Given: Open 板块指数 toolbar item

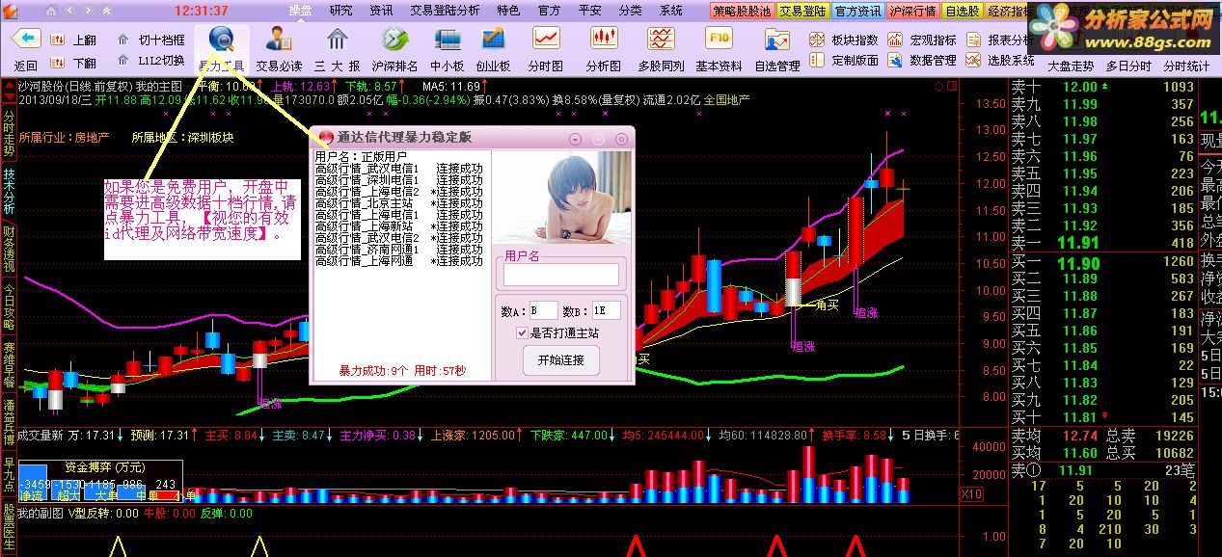Looking at the screenshot, I should pos(844,40).
